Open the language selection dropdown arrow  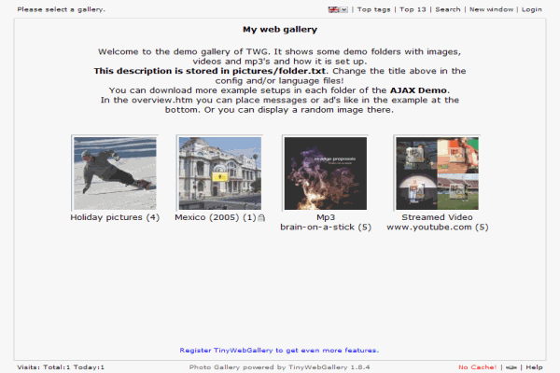click(x=343, y=9)
